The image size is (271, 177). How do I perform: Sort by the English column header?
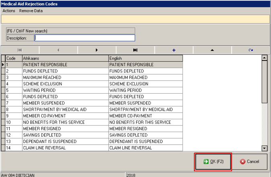coord(145,58)
